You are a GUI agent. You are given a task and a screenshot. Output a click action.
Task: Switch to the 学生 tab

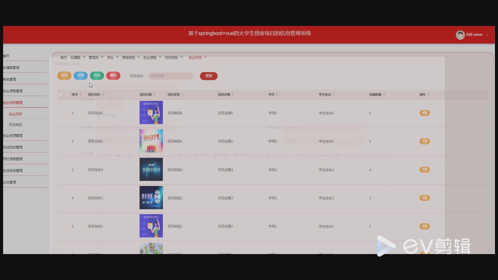[110, 58]
